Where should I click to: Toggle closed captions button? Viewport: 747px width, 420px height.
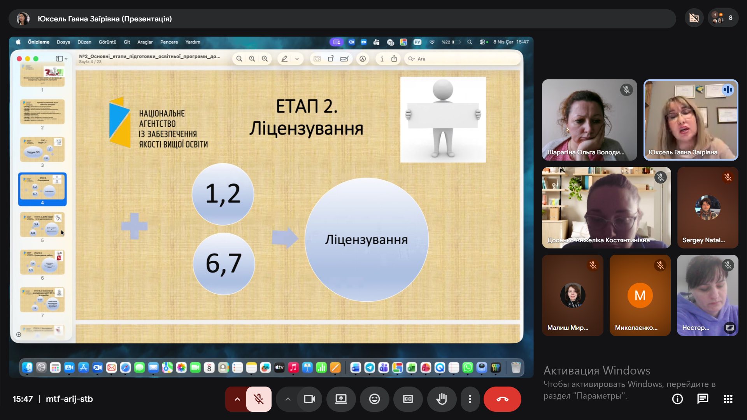pyautogui.click(x=408, y=399)
